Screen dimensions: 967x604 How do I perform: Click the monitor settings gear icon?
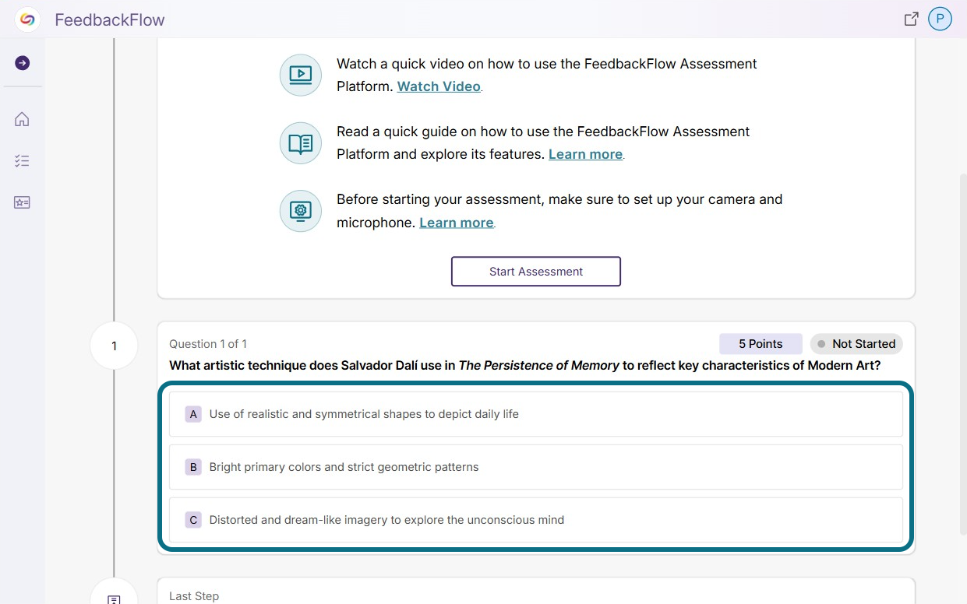(x=301, y=211)
